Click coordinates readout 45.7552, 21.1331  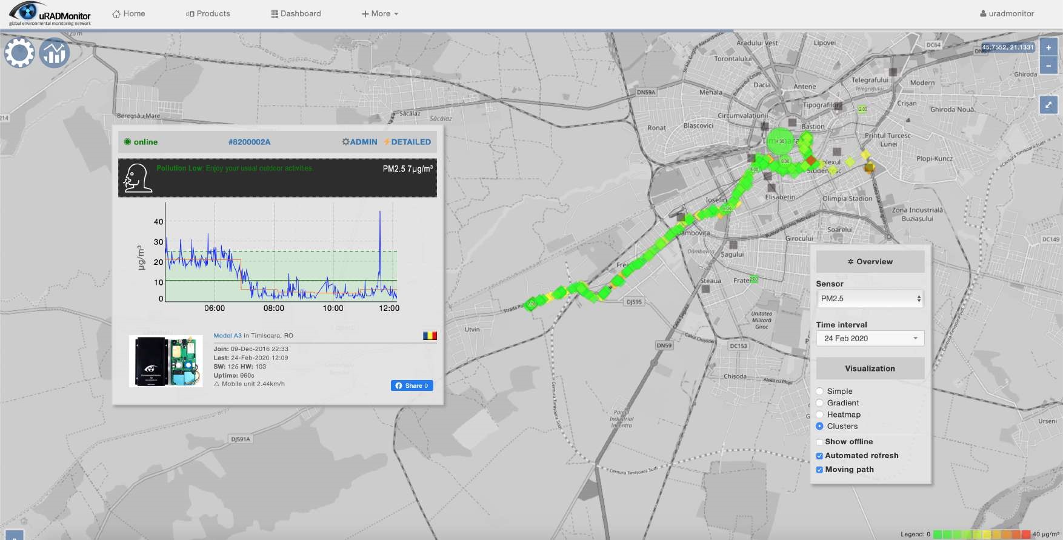1008,47
